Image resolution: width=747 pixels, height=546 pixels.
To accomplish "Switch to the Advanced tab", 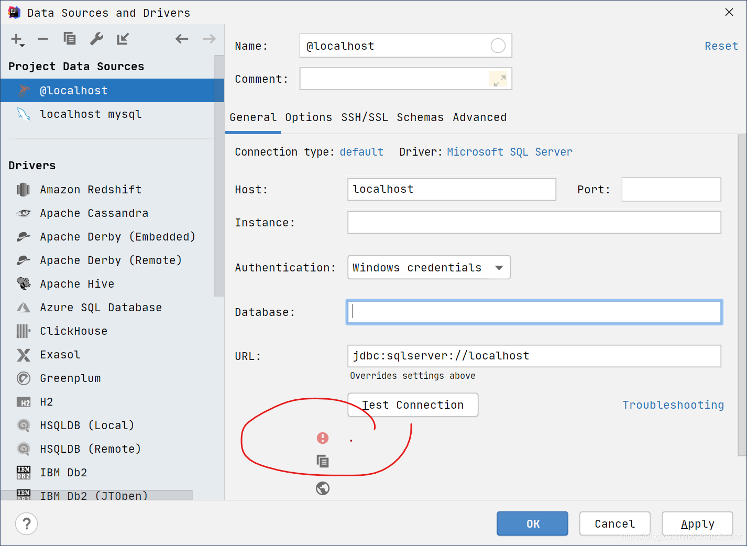I will (x=480, y=117).
